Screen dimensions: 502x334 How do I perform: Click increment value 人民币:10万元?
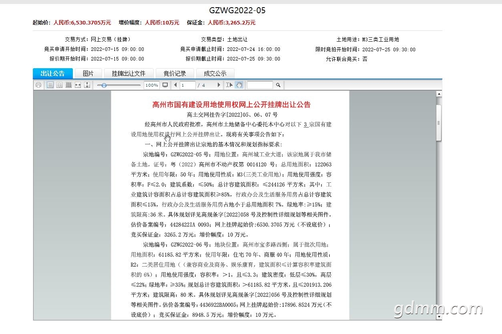click(162, 23)
